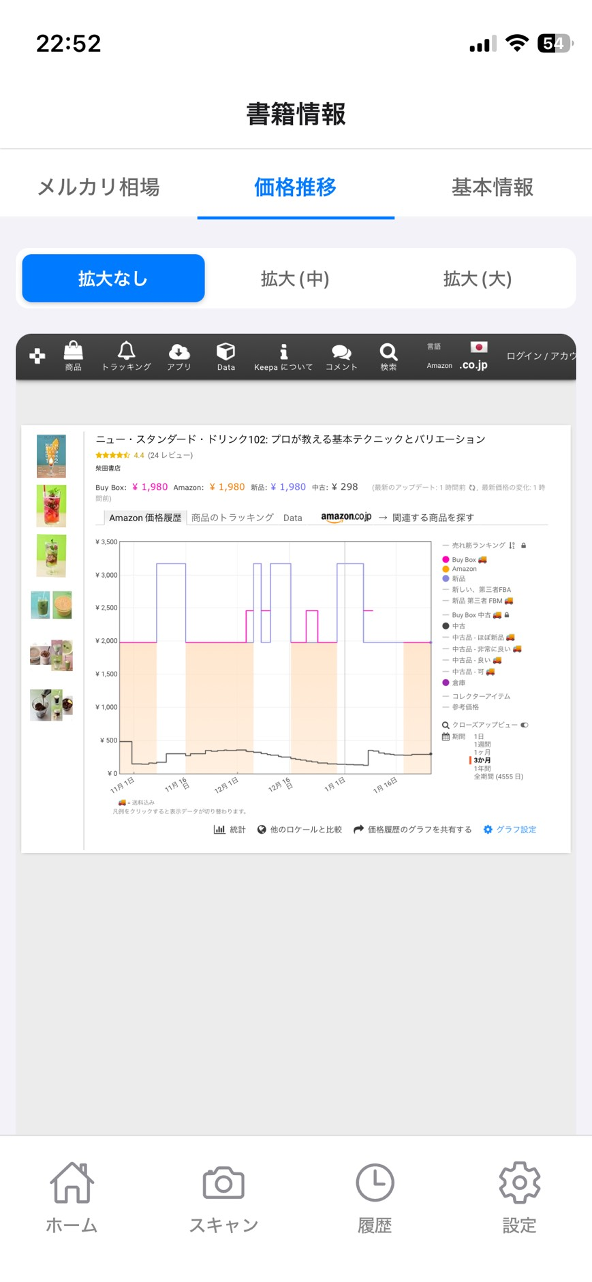
Task: Toggle the 倉庫 series in legend
Action: [x=454, y=683]
